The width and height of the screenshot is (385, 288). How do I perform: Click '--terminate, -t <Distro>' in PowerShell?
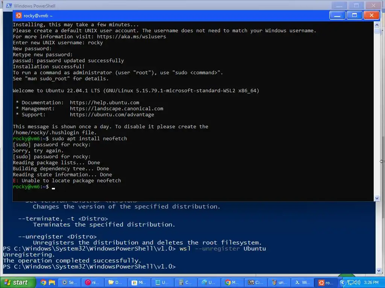(63, 219)
